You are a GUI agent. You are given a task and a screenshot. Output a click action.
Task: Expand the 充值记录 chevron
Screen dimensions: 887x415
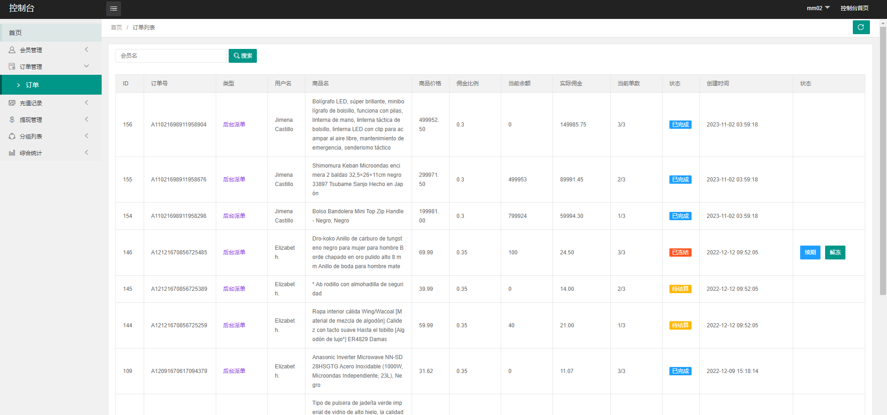(x=86, y=102)
